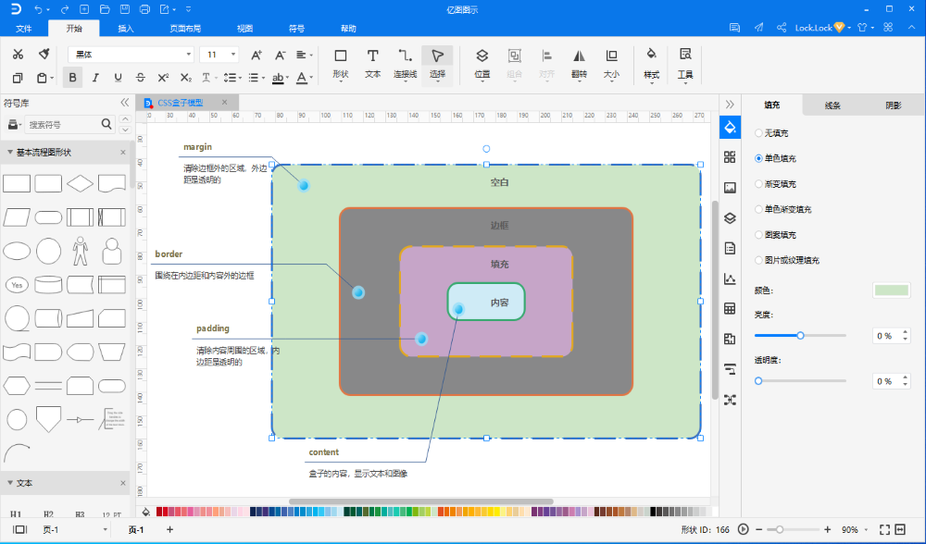Open the chart side panel icon
The height and width of the screenshot is (544, 926).
click(730, 278)
